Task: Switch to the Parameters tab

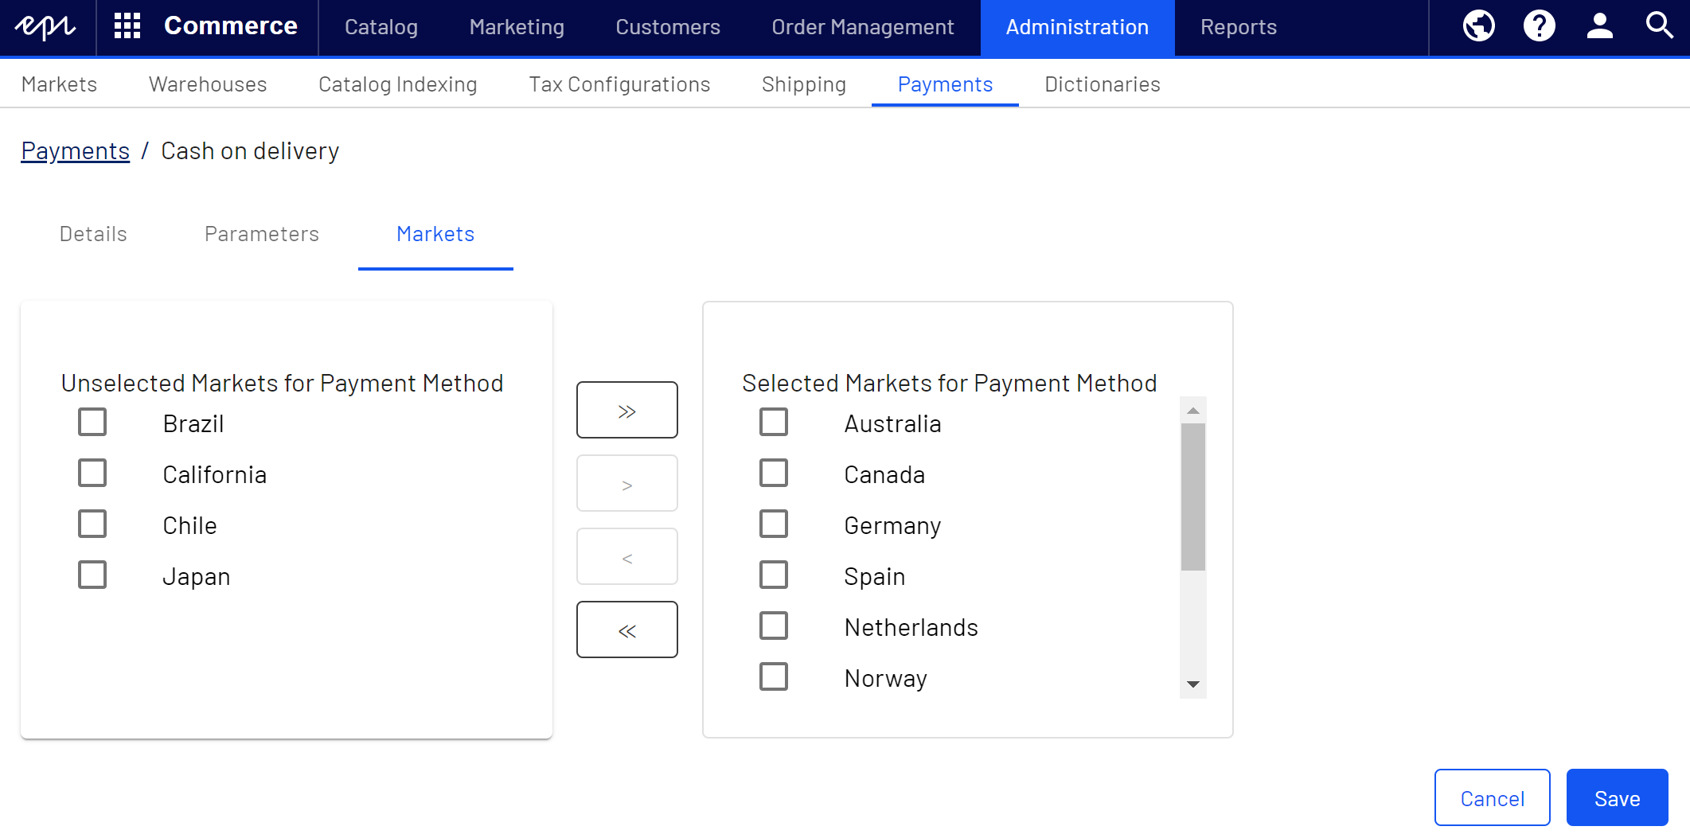Action: click(261, 233)
